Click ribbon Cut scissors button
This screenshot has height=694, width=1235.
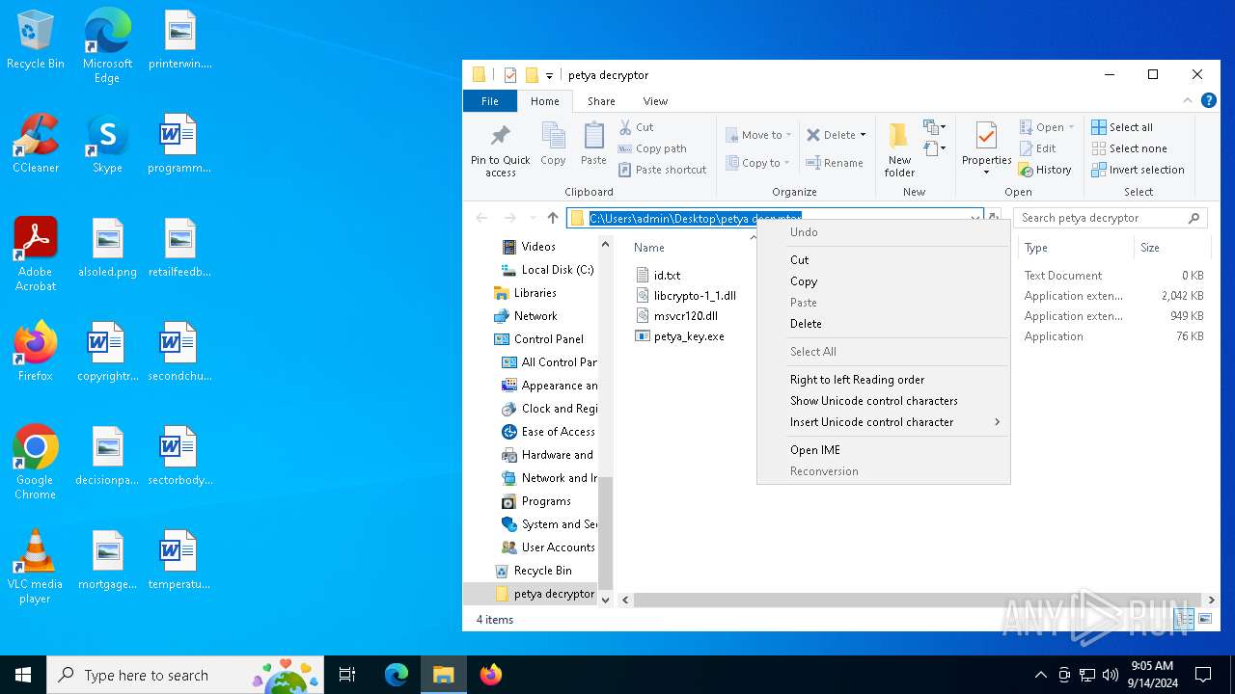click(637, 127)
